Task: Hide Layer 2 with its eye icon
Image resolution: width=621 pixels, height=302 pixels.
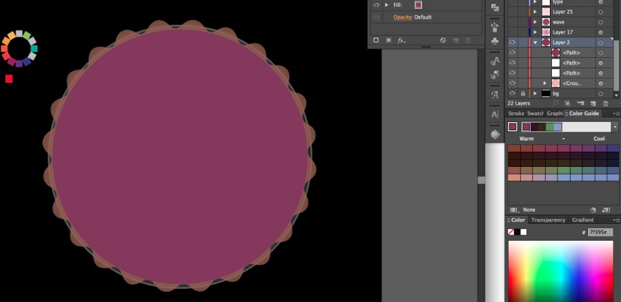Action: click(513, 42)
